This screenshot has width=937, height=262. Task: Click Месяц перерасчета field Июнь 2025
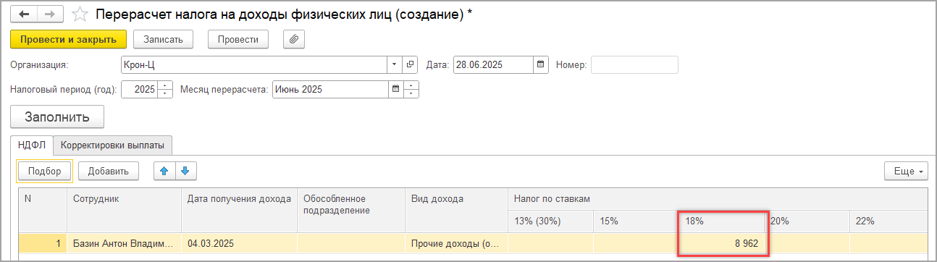(330, 90)
